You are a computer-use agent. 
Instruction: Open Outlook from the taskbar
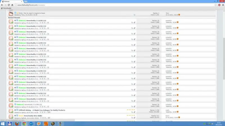[31, 124]
